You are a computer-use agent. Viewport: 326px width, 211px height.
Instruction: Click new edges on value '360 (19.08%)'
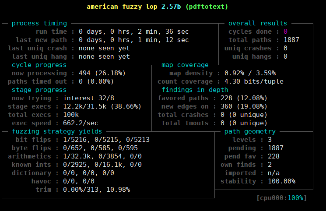244,106
